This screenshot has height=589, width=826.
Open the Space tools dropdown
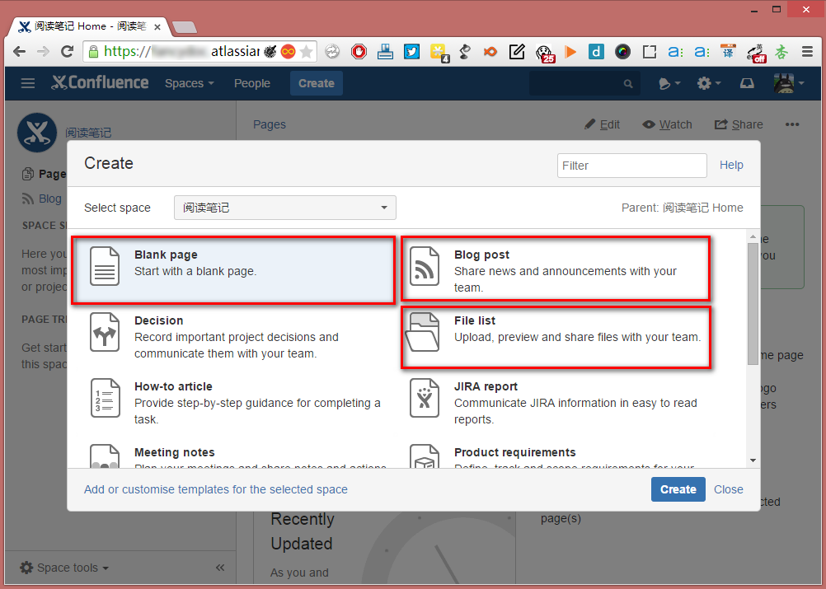pos(64,568)
